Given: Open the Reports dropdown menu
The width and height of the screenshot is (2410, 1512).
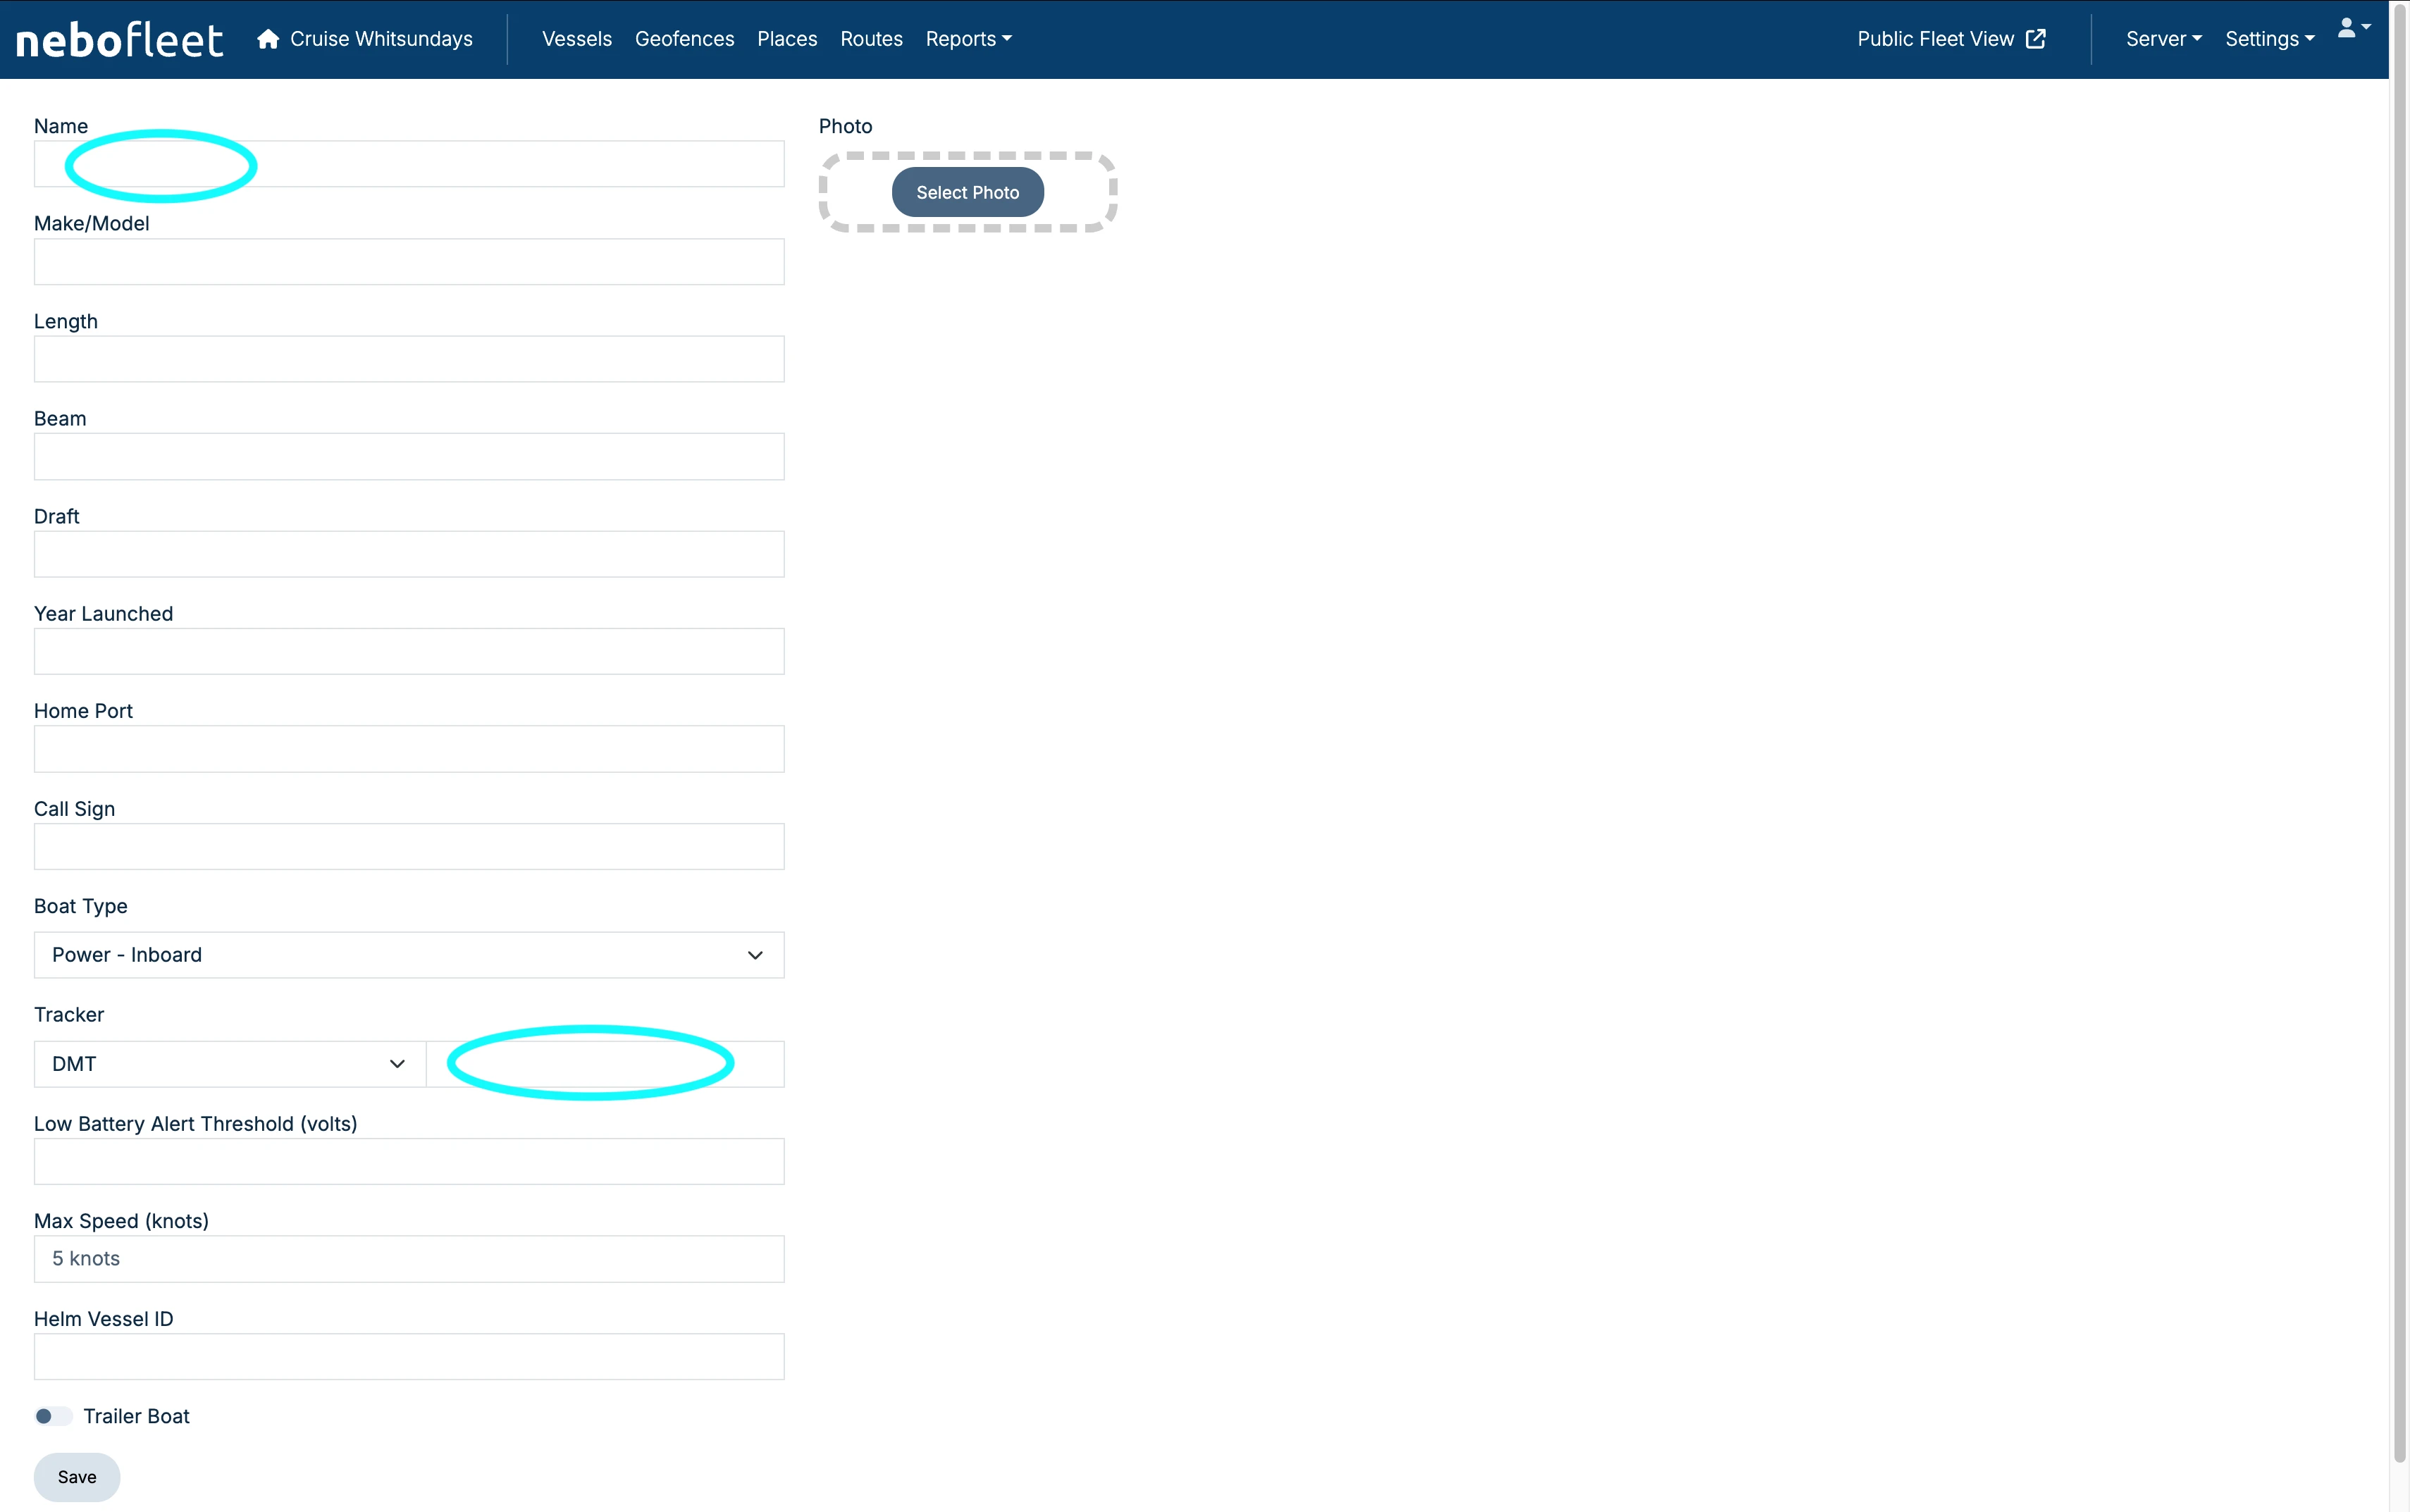Looking at the screenshot, I should 968,39.
